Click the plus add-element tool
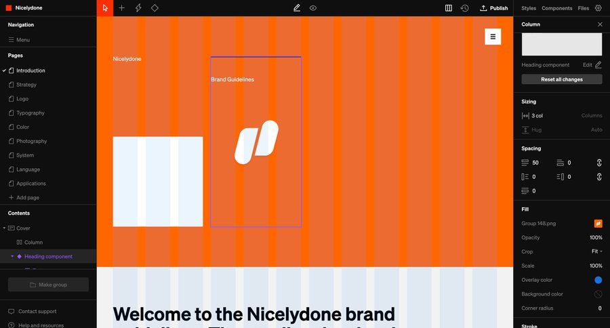 (122, 7)
